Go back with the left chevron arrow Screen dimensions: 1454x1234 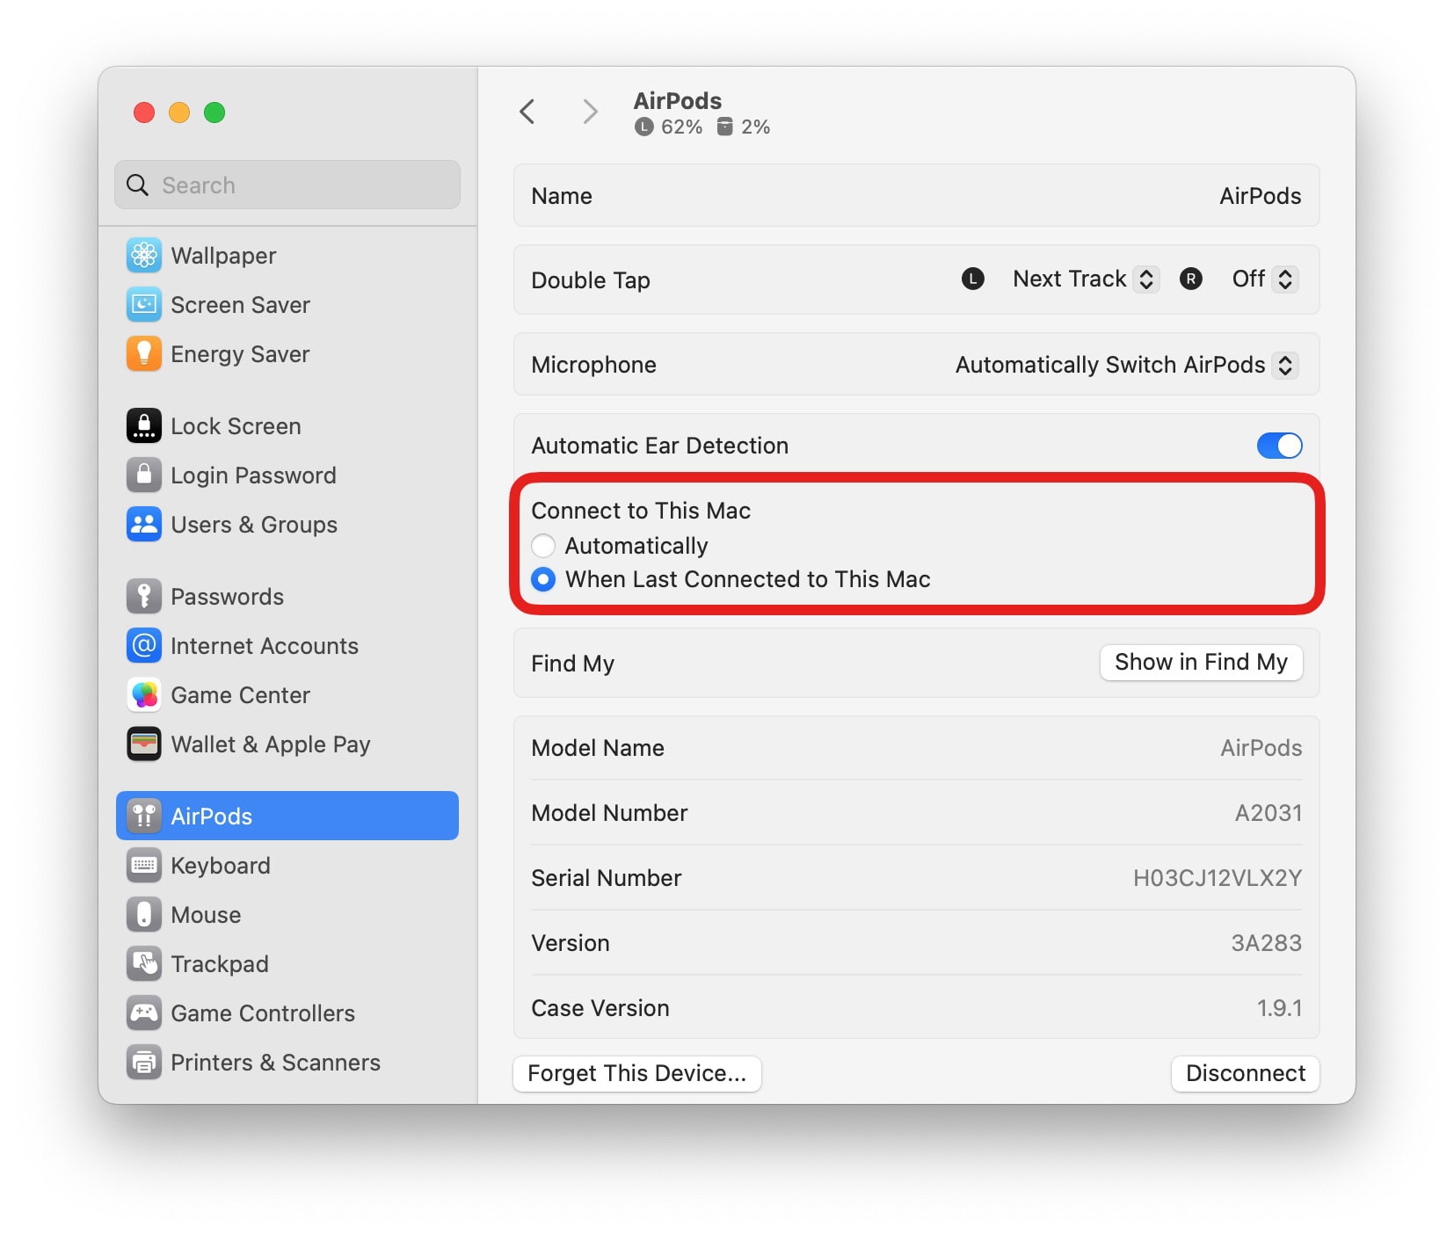click(527, 112)
